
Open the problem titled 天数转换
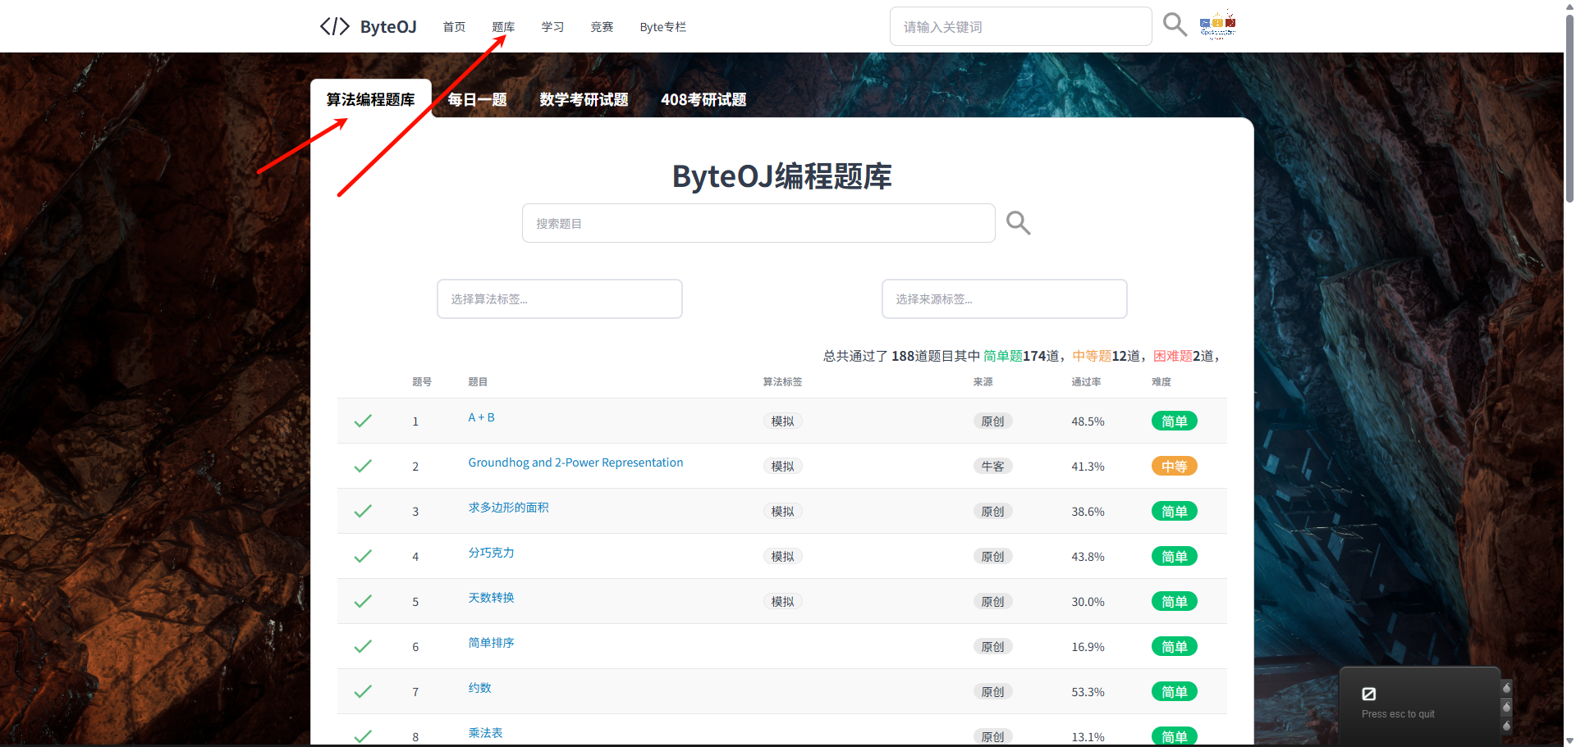[491, 598]
